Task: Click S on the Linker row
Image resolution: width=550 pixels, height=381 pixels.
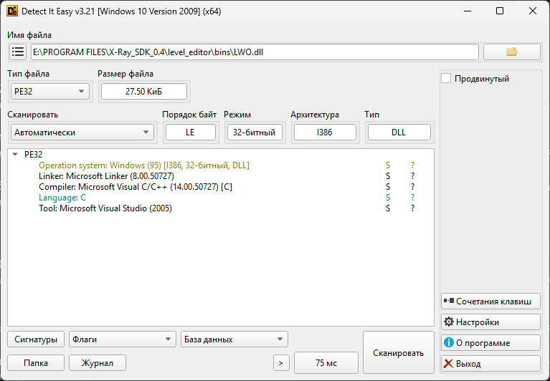Action: coord(388,175)
